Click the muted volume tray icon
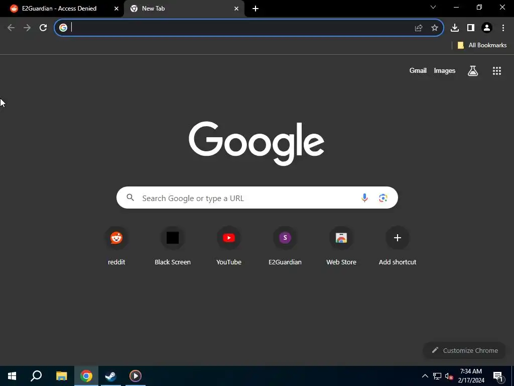 [x=449, y=376]
